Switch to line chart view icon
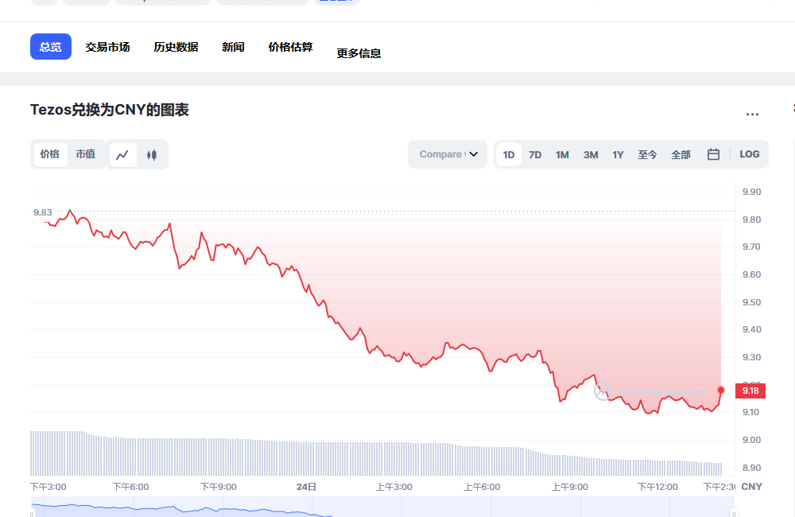The width and height of the screenshot is (795, 517). [x=122, y=155]
